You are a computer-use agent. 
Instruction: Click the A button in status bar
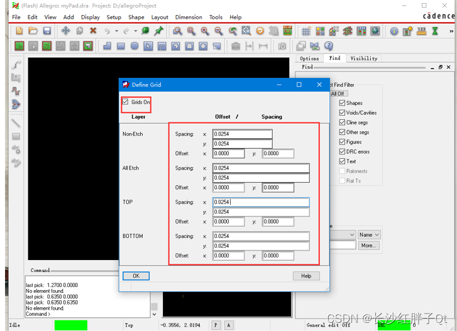(x=229, y=325)
